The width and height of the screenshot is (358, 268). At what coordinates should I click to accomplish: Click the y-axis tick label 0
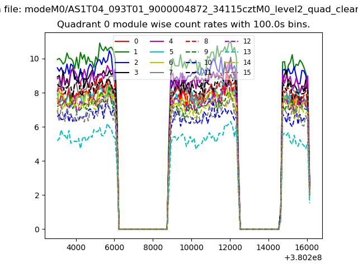tap(37, 229)
